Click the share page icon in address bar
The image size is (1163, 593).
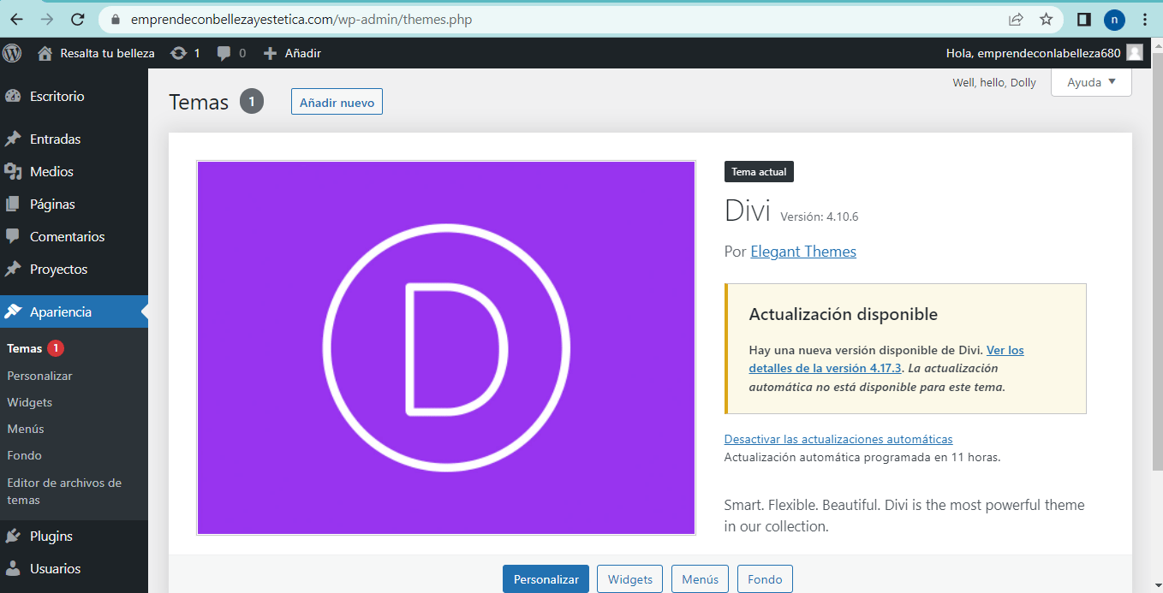[x=1016, y=19]
